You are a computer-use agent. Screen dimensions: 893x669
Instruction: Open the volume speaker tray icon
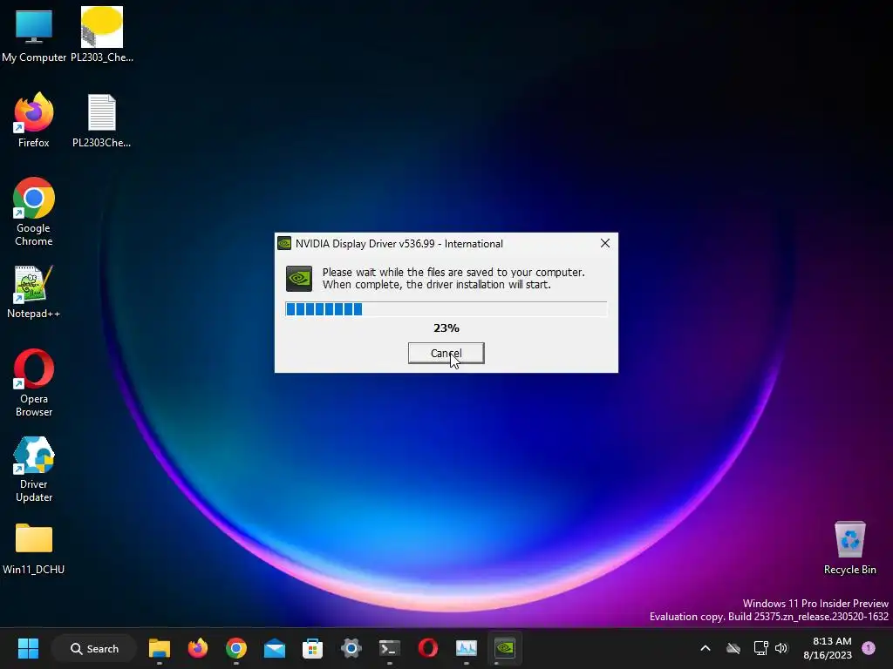click(x=781, y=648)
